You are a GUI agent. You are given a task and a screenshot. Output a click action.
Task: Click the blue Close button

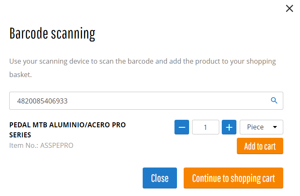(x=160, y=178)
